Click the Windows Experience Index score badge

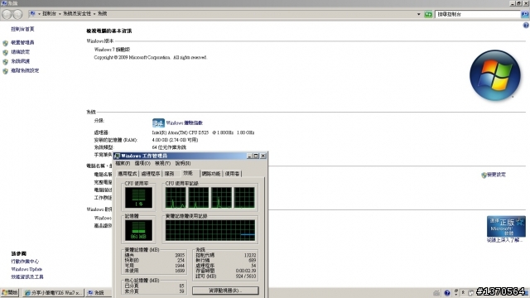[158, 123]
